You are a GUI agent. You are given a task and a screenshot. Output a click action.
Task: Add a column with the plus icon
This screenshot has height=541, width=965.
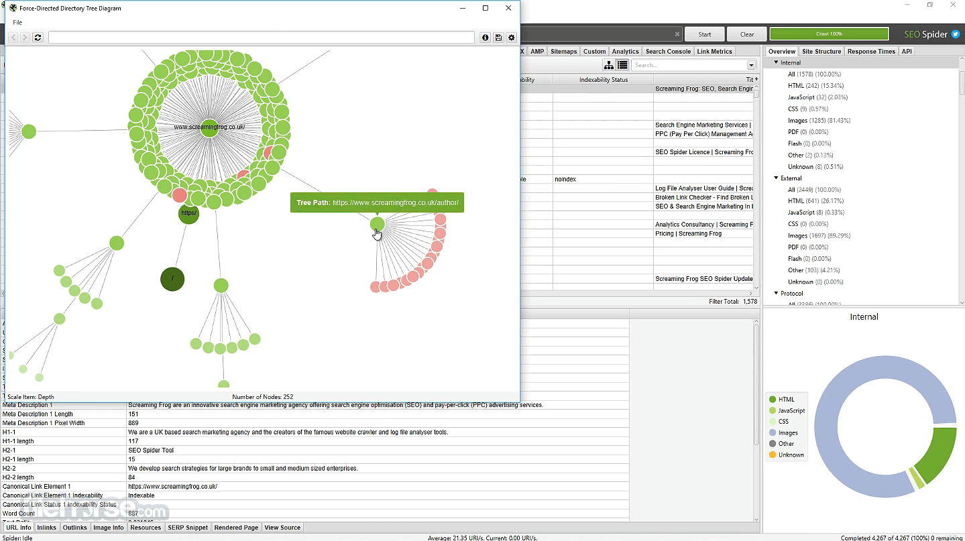click(756, 79)
